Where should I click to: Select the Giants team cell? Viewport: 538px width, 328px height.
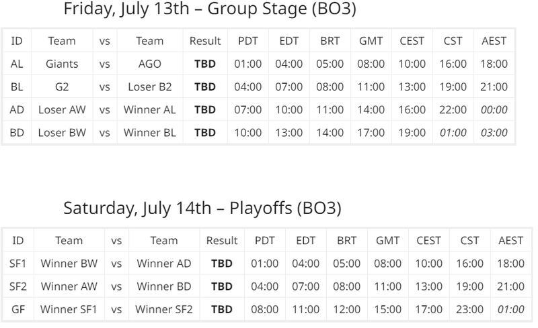62,64
